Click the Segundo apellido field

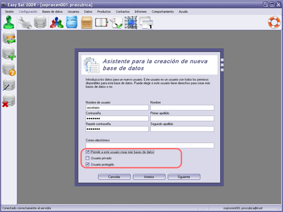(182, 129)
